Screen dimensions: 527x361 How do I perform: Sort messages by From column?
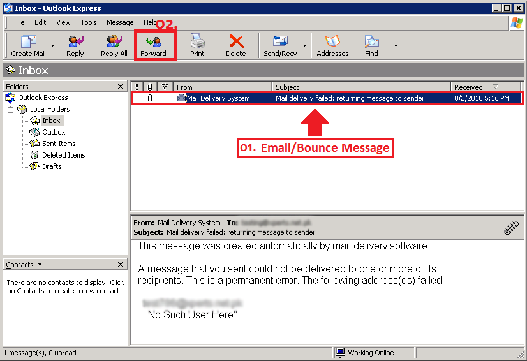(x=223, y=87)
